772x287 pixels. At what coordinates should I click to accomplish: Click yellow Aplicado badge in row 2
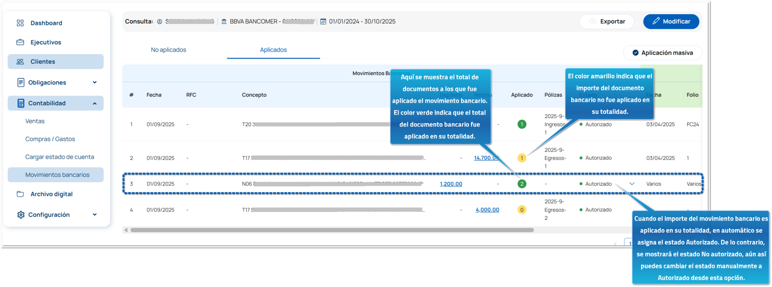point(522,158)
